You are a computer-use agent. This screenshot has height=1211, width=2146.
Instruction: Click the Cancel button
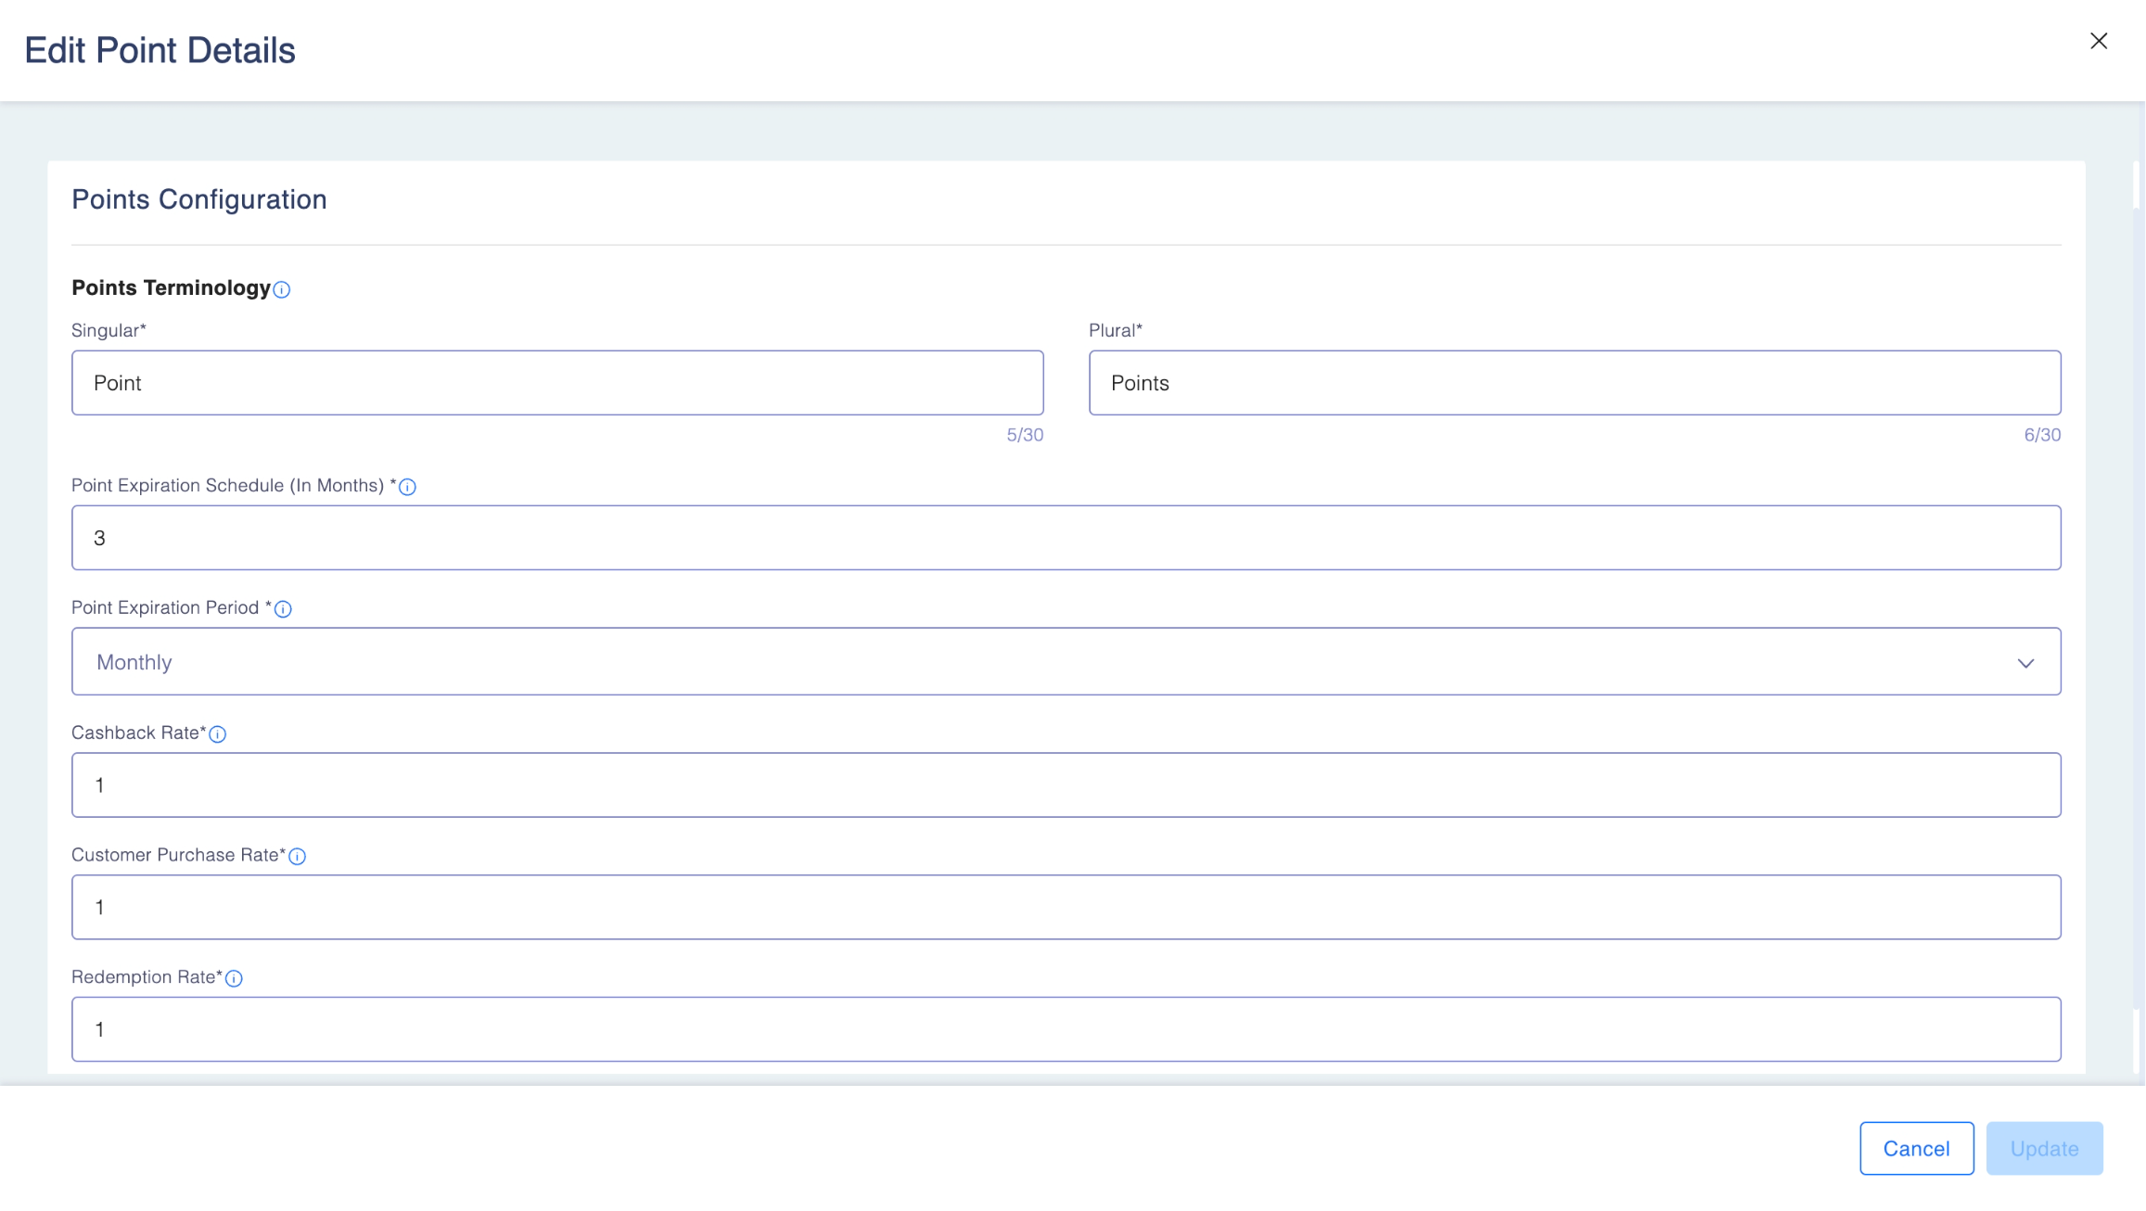(x=1916, y=1148)
